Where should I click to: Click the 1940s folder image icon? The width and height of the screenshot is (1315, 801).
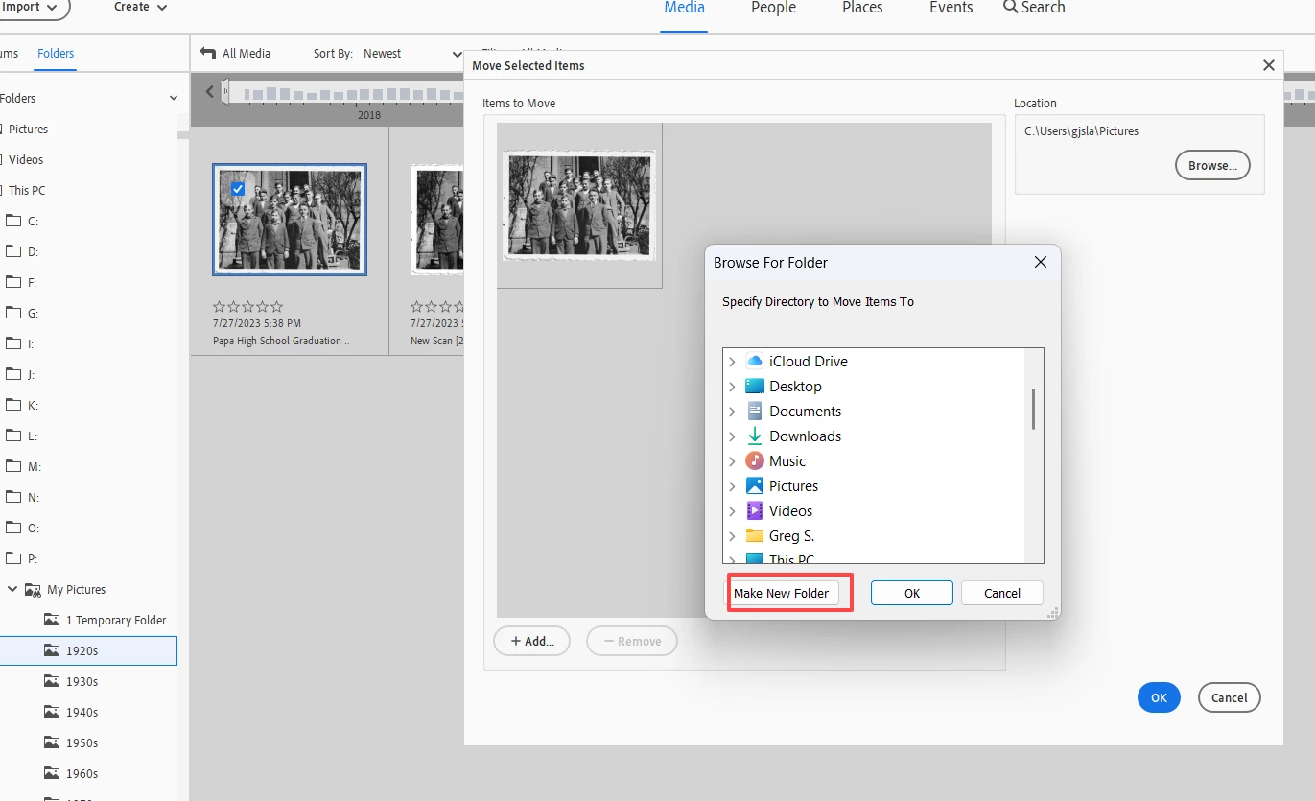tap(52, 712)
